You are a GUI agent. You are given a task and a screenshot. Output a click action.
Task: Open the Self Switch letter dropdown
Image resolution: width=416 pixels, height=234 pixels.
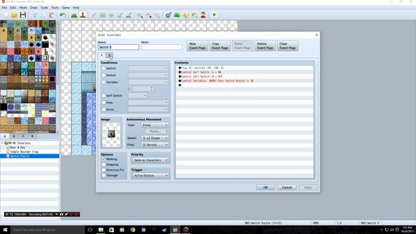pos(137,96)
